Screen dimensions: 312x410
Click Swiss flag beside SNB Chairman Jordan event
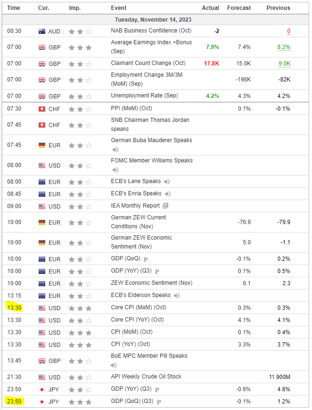click(42, 125)
